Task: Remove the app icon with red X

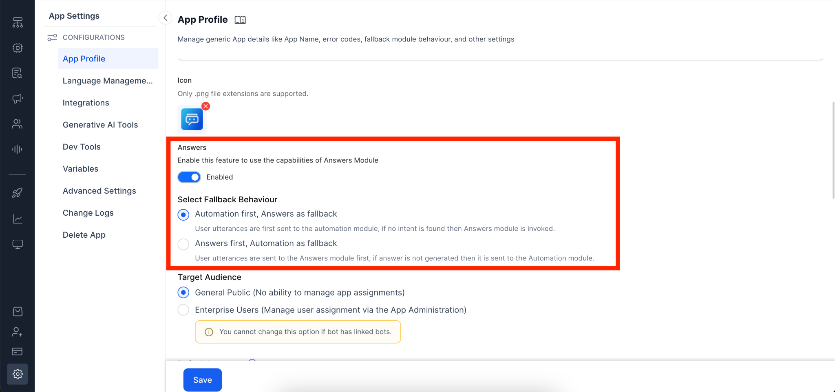Action: (x=206, y=106)
